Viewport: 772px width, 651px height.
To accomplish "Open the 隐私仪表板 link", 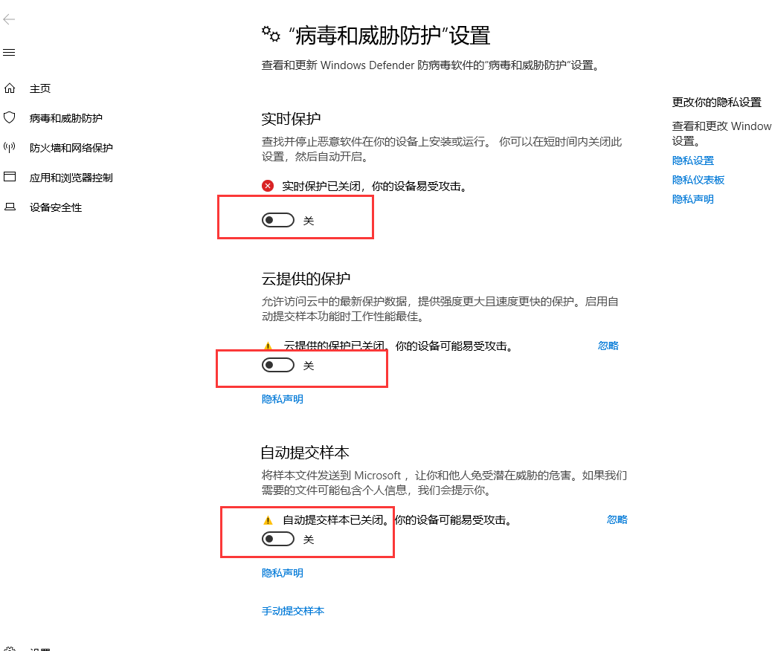I will click(x=698, y=180).
